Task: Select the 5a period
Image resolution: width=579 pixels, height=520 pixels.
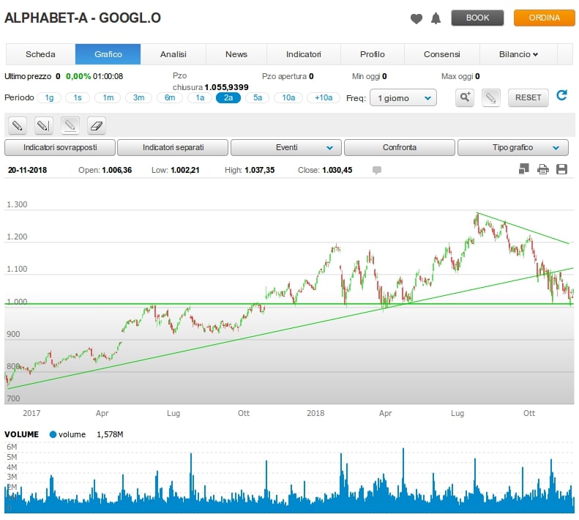Action: click(258, 97)
